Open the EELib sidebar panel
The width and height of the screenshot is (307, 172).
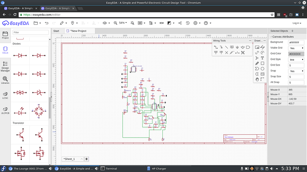(5, 50)
